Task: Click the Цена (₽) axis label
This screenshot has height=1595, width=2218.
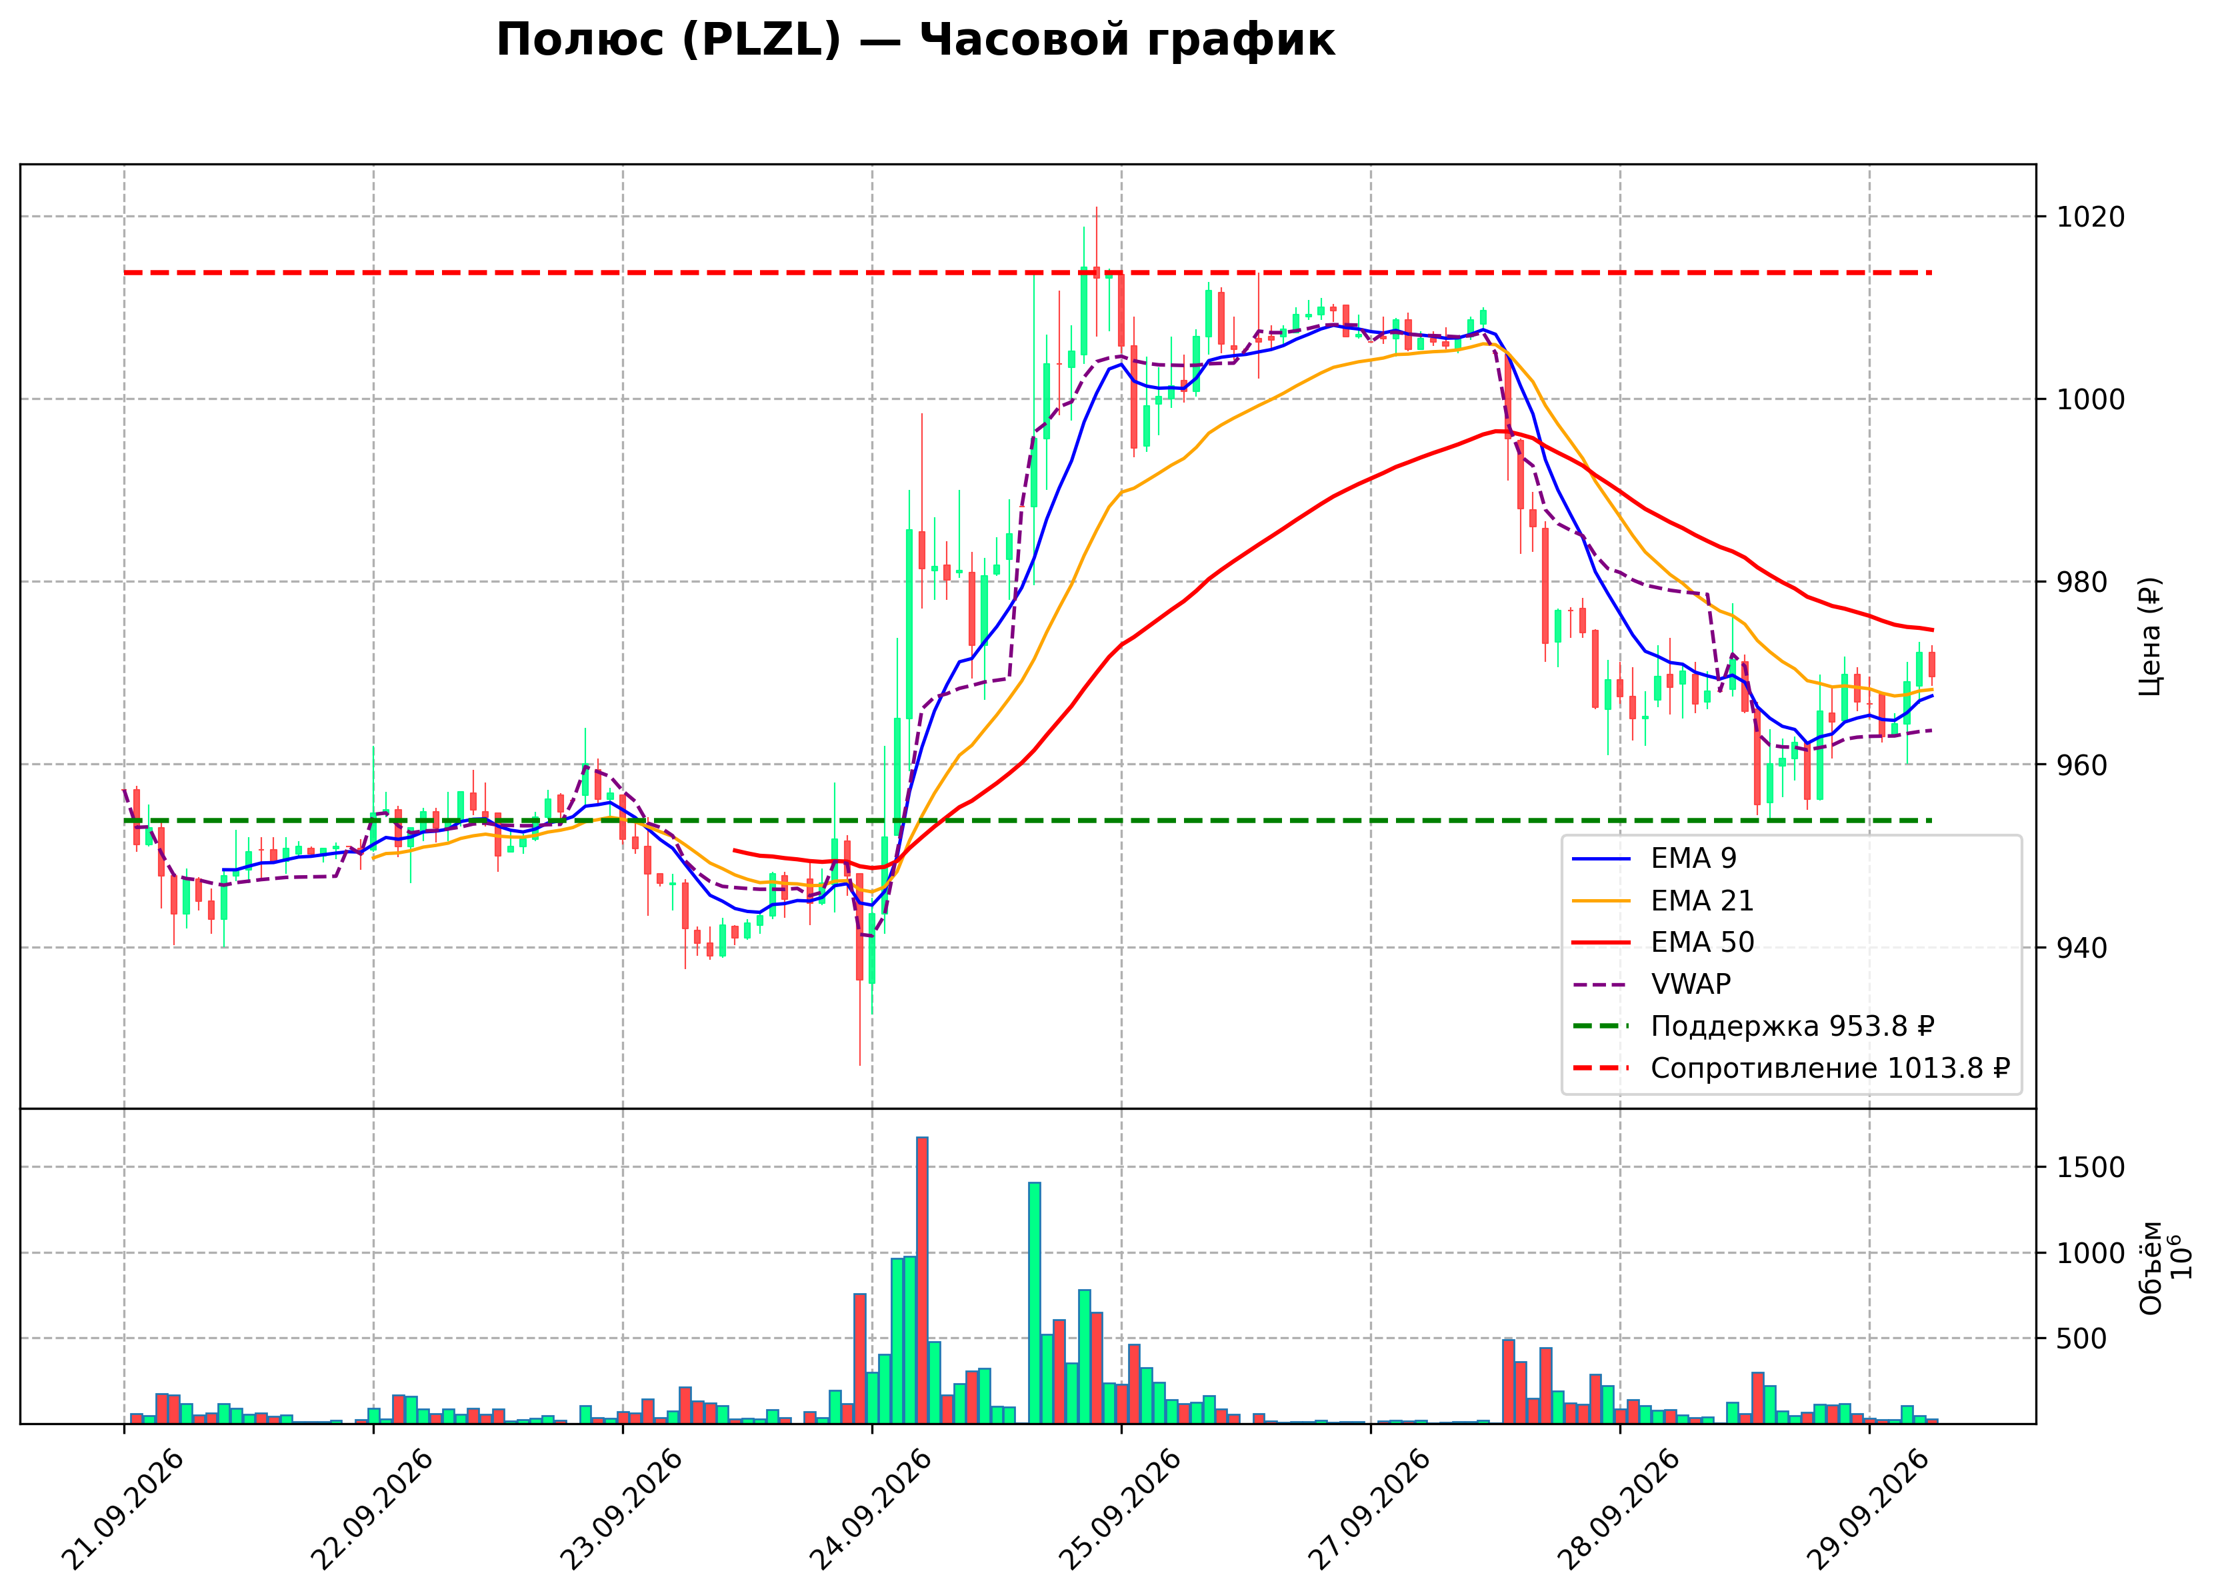Action: click(x=2149, y=637)
